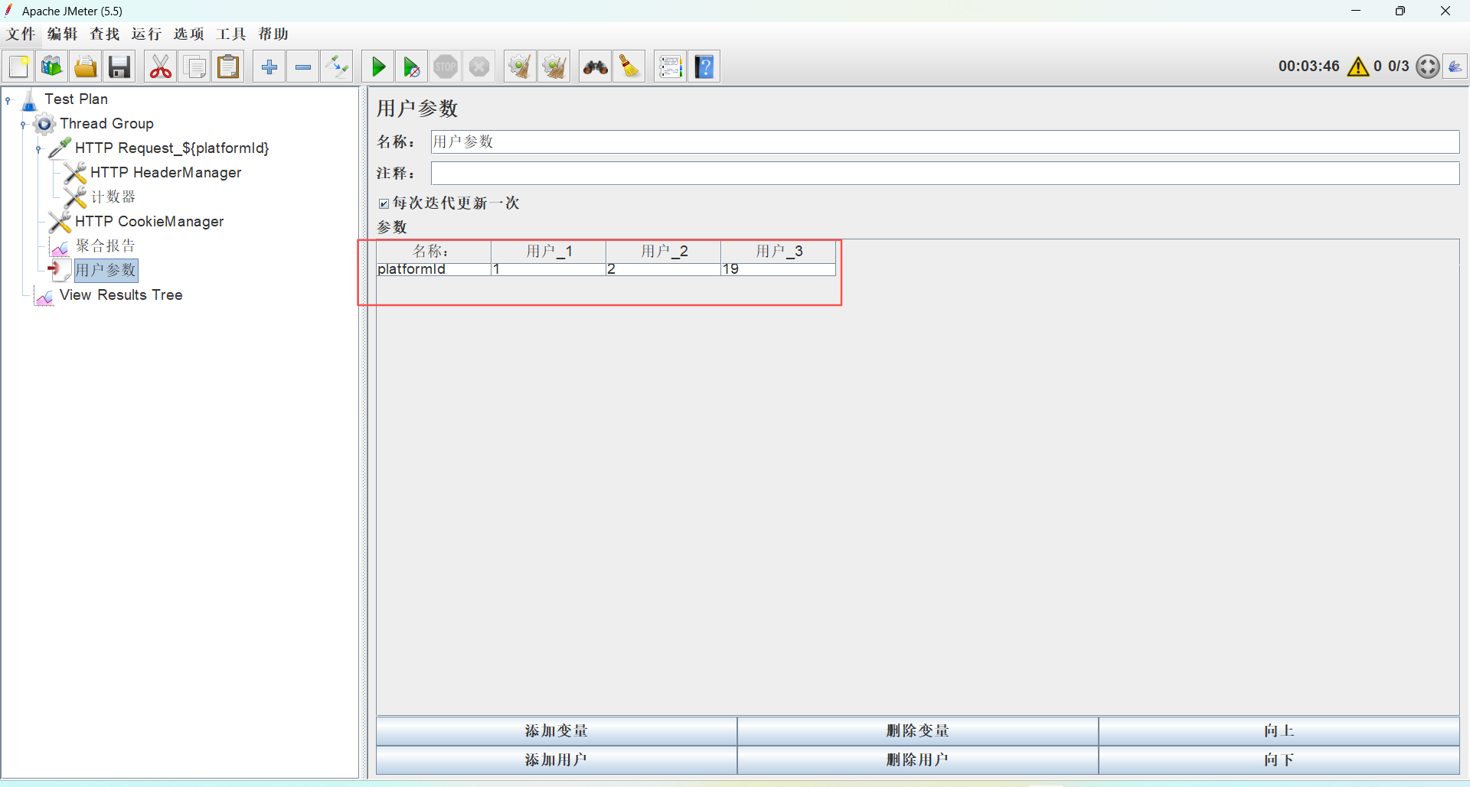Click the Stop test icon
1470x787 pixels.
point(446,67)
